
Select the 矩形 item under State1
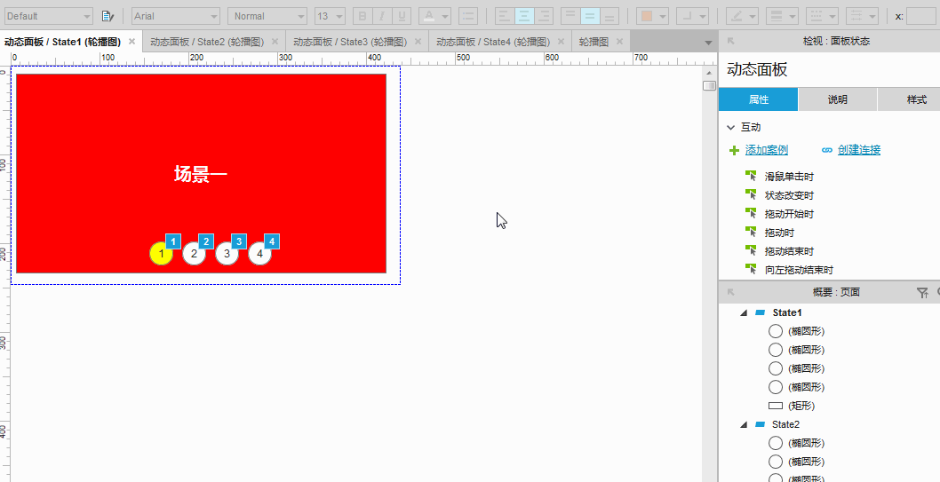point(801,406)
